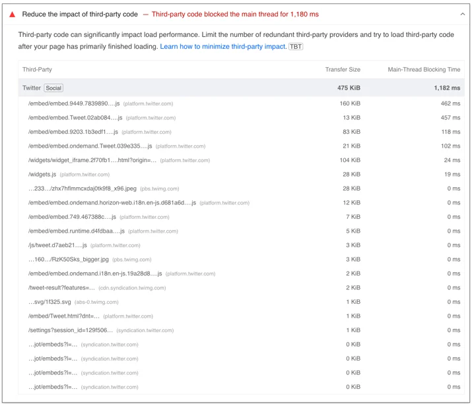Open embed.ondemand.i18n.en-js.19a28d8….js URL
This screenshot has height=404, width=472.
(x=95, y=274)
